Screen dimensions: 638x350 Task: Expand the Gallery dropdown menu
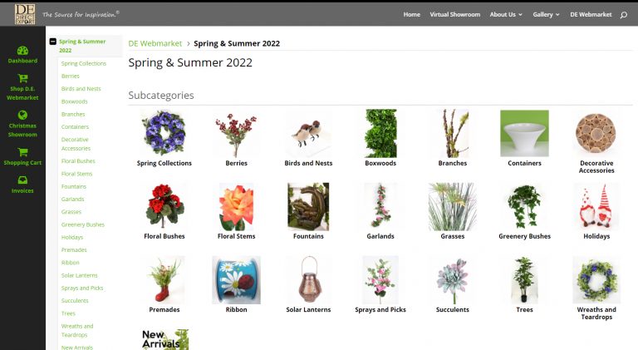[546, 14]
